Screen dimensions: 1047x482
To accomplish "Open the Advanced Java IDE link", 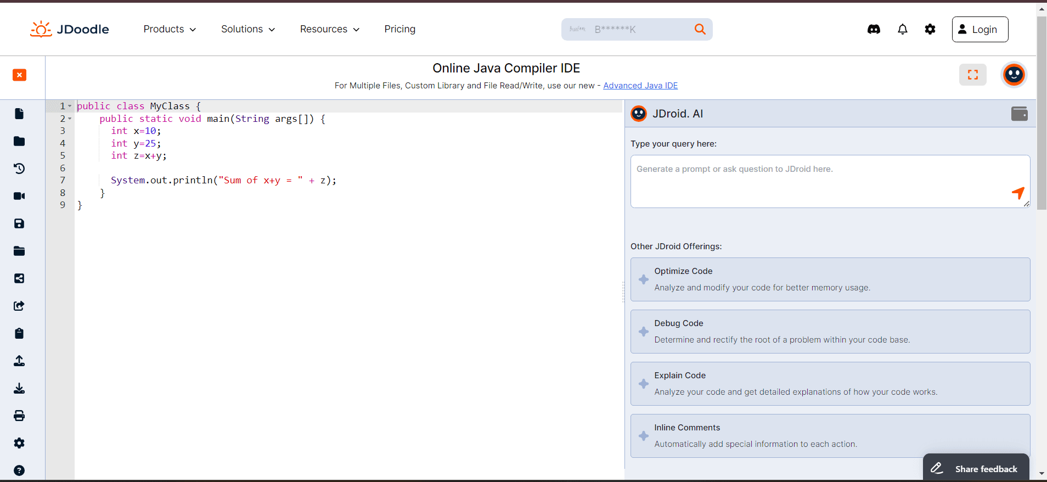I will coord(640,86).
